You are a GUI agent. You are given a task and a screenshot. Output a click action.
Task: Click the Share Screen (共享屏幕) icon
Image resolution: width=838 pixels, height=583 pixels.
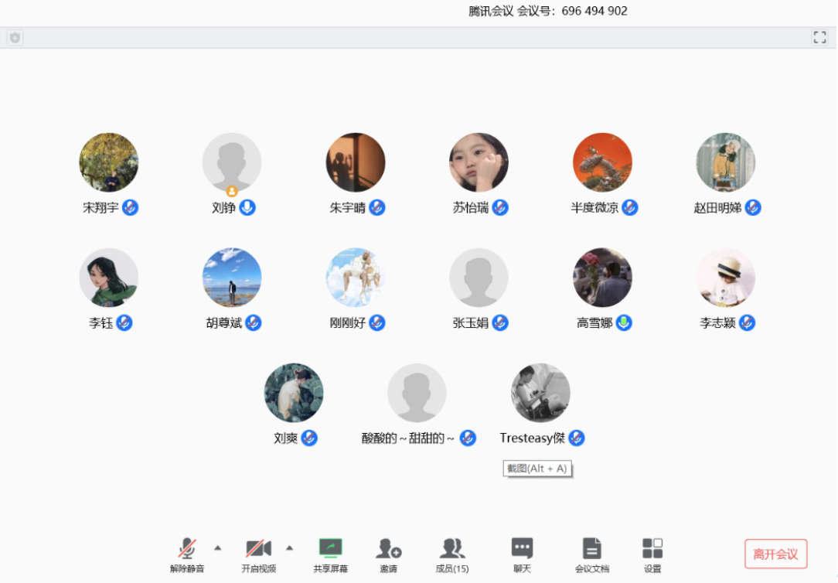330,549
